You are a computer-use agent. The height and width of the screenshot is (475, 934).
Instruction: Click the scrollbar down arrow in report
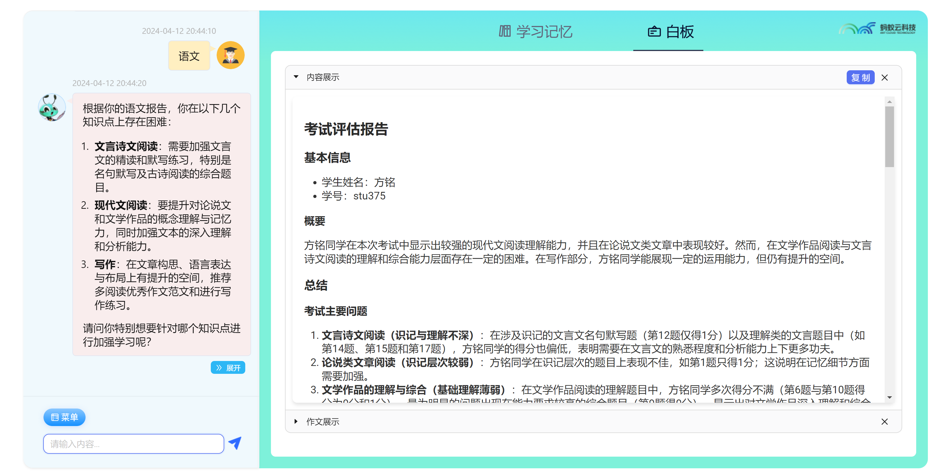[889, 397]
